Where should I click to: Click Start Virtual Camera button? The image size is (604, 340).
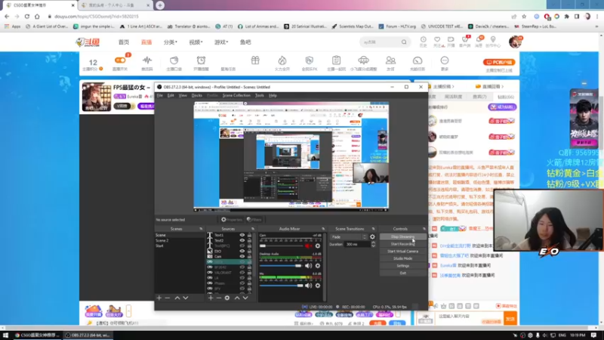[x=403, y=252]
